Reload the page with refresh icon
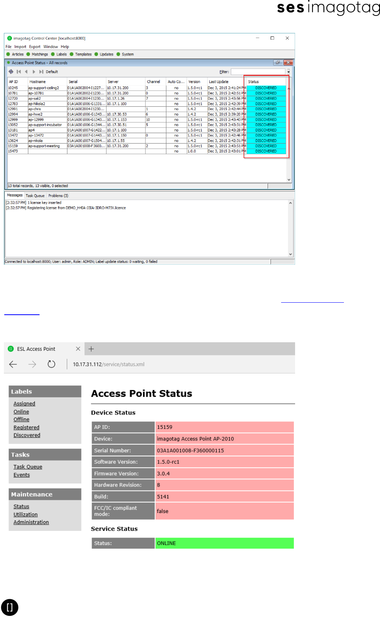The width and height of the screenshot is (380, 617). click(51, 364)
